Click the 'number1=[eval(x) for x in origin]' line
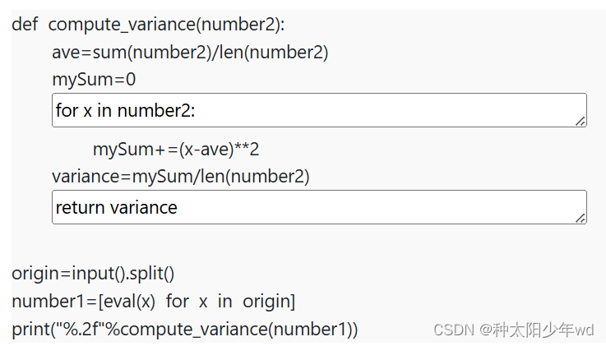Screen dimensions: 606x346 click(154, 301)
